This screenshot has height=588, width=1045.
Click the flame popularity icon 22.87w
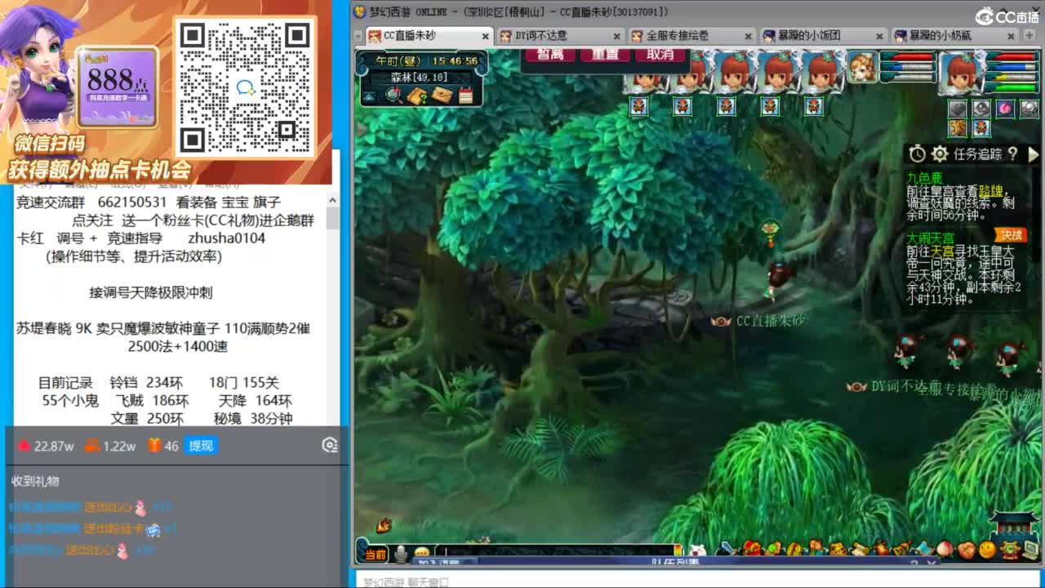[x=24, y=446]
